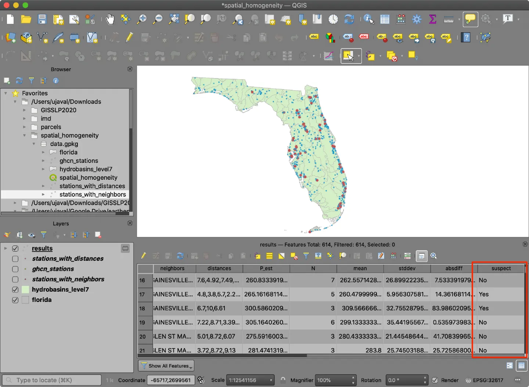Click the Save Project floppy icon
The image size is (529, 387).
tap(42, 19)
